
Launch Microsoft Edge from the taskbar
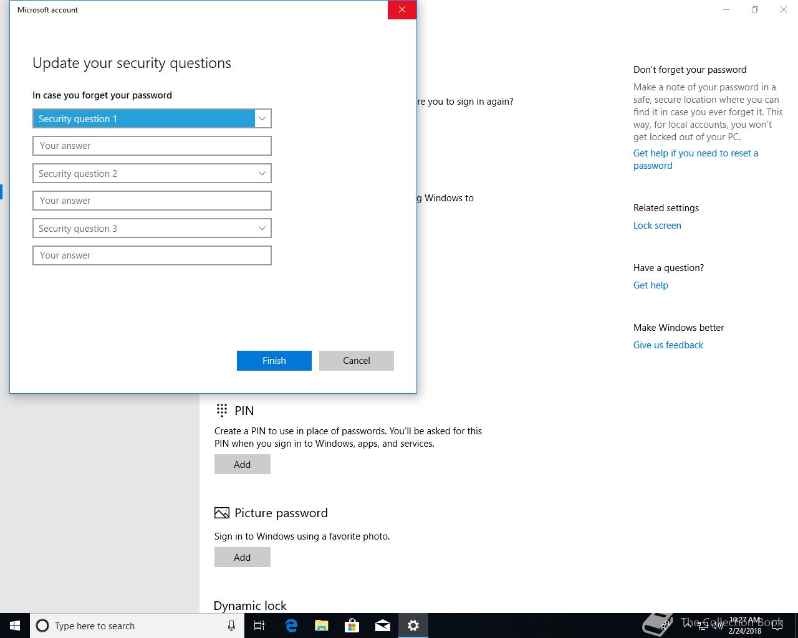(x=291, y=626)
